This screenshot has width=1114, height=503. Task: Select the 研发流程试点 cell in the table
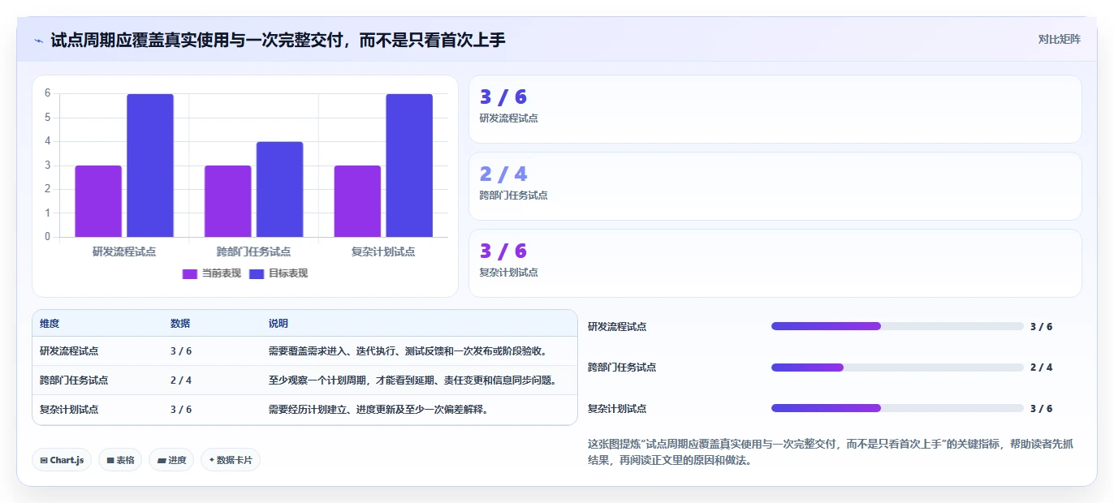pyautogui.click(x=69, y=351)
